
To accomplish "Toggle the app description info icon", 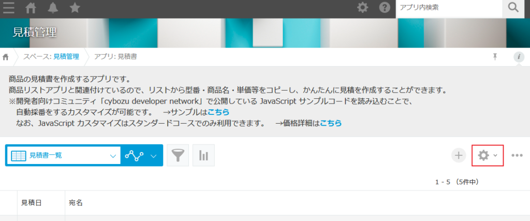I will click(x=519, y=56).
